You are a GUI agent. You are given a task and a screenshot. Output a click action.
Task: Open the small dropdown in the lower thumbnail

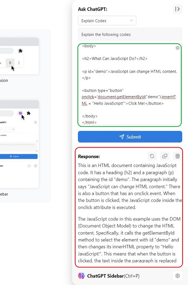point(8,129)
